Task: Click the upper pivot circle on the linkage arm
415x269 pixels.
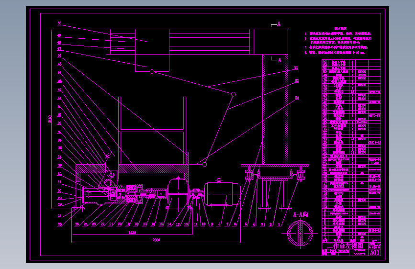Action: 152,71
